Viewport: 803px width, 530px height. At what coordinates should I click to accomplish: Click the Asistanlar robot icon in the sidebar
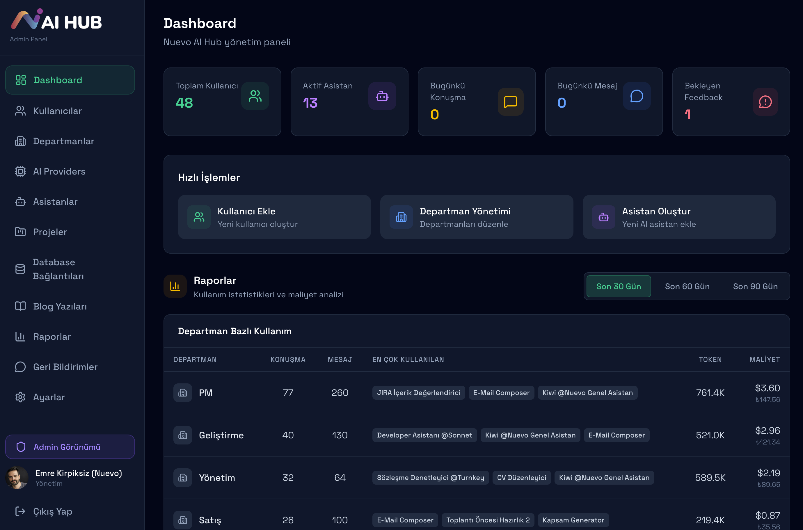tap(20, 202)
